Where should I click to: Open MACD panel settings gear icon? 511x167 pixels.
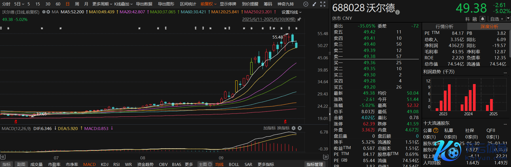coord(294,128)
